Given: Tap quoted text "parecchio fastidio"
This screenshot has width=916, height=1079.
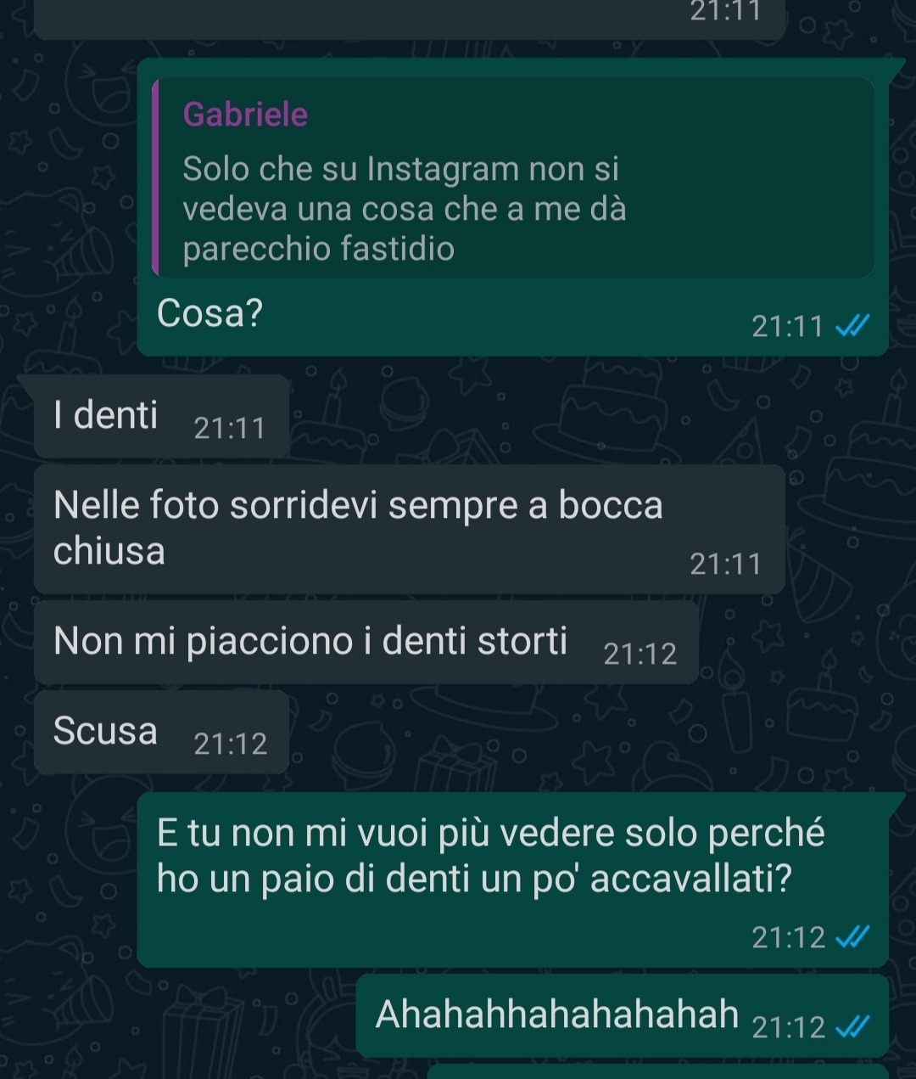Looking at the screenshot, I should coord(318,249).
